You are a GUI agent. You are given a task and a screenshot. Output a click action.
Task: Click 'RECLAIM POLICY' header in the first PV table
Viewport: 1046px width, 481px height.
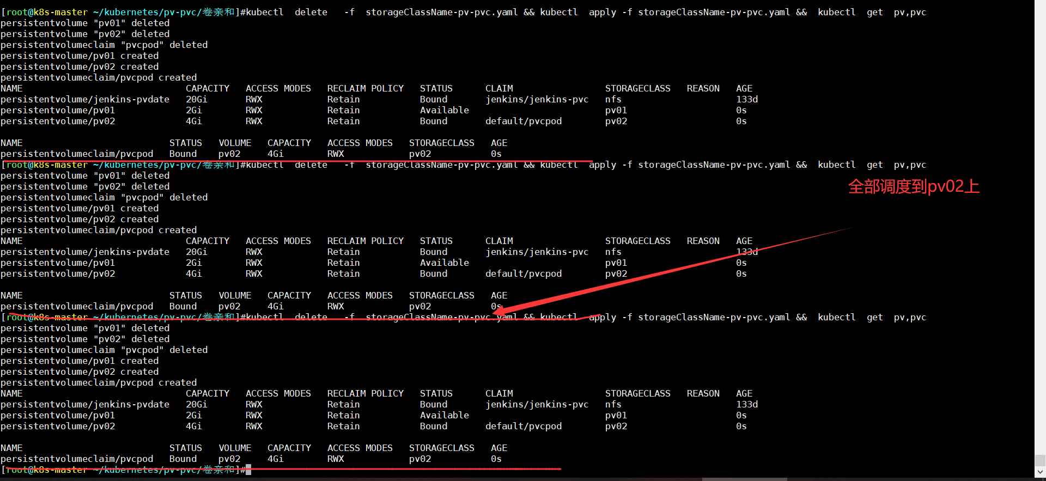(366, 88)
